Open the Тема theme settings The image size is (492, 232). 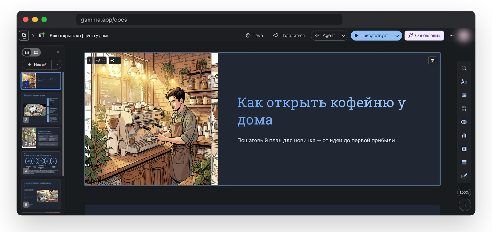click(x=254, y=35)
